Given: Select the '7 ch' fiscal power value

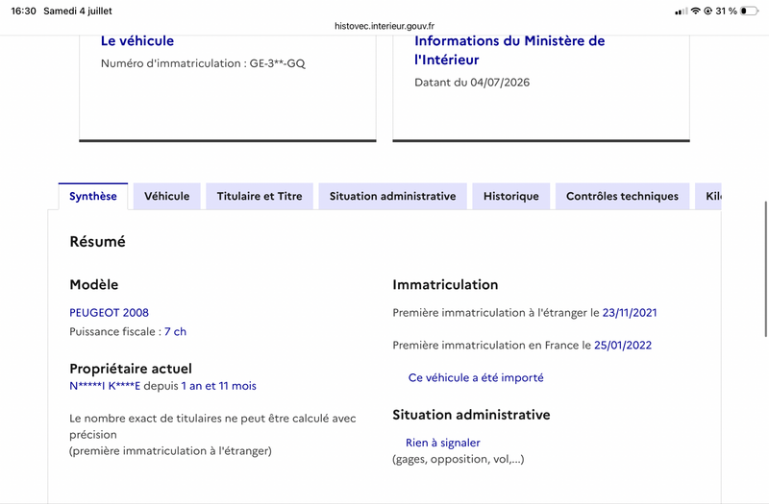Looking at the screenshot, I should coord(175,331).
